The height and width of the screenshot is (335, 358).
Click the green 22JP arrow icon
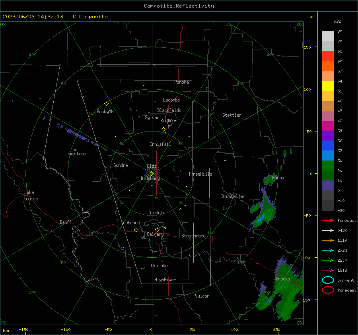point(328,260)
